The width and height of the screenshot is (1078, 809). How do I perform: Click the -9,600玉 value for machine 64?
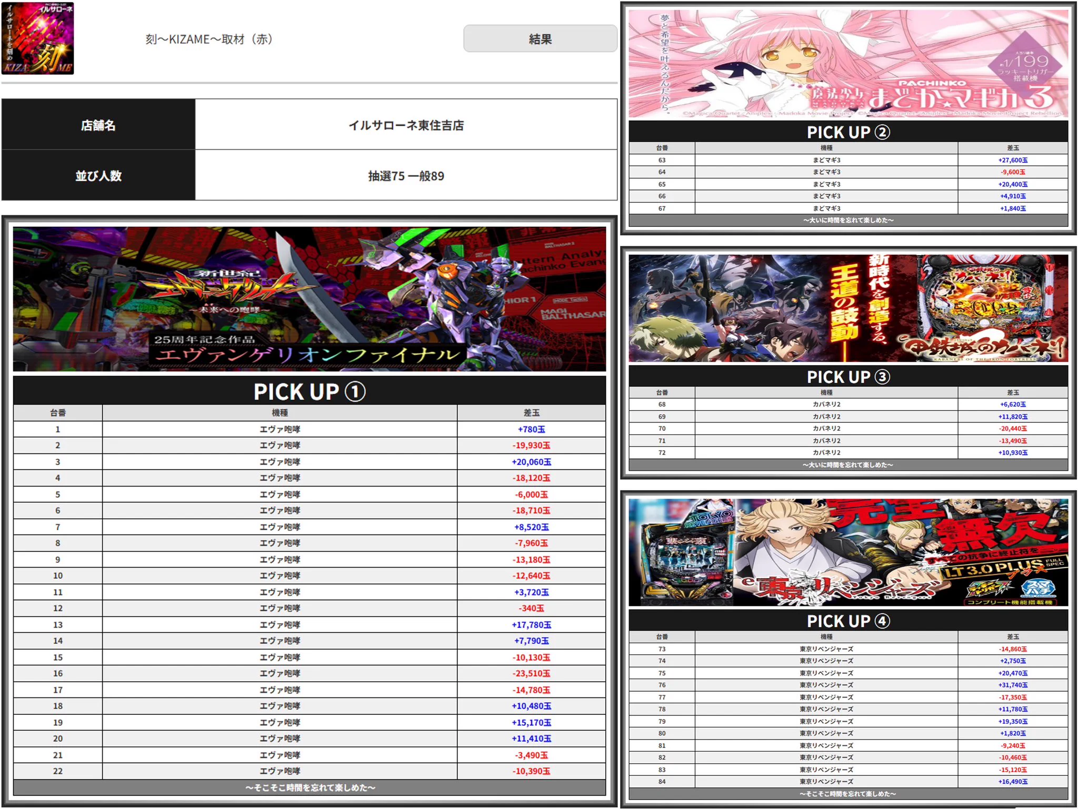point(1013,172)
